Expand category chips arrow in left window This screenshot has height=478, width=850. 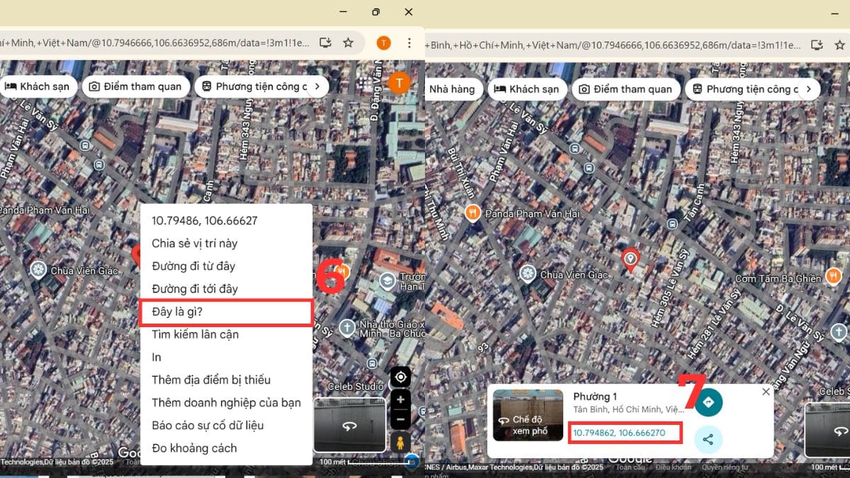coord(317,87)
